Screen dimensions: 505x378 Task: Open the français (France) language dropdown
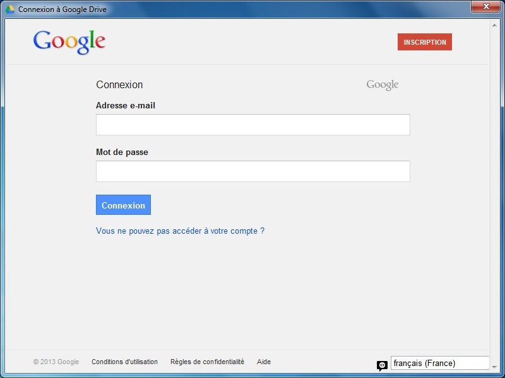pyautogui.click(x=440, y=364)
